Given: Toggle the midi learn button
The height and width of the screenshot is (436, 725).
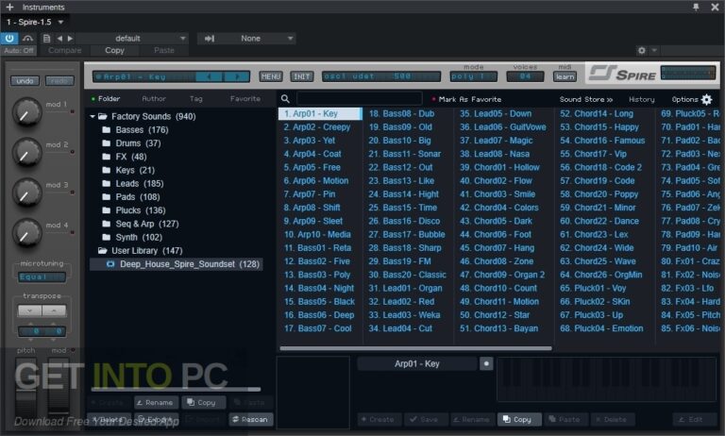Looking at the screenshot, I should tap(565, 76).
